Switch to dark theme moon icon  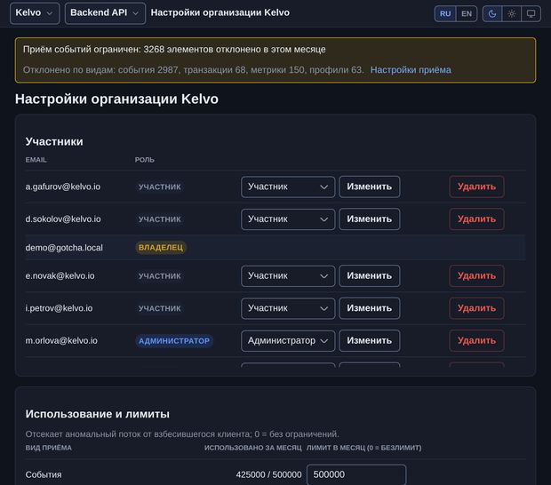click(492, 13)
